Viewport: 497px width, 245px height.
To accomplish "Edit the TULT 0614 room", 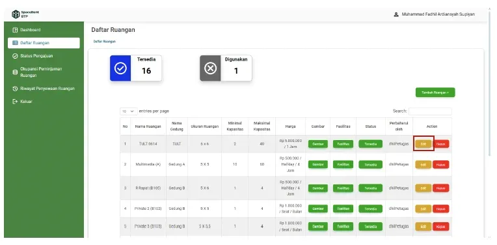I will pyautogui.click(x=423, y=144).
